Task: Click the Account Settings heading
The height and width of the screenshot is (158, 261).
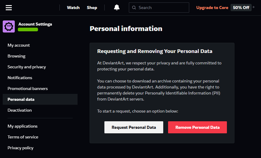Action: click(x=35, y=24)
